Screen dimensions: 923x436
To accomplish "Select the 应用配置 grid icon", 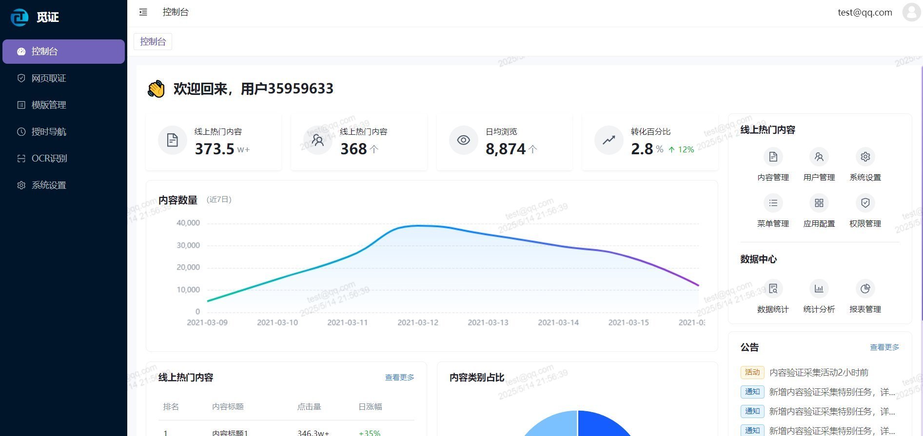I will click(x=819, y=203).
